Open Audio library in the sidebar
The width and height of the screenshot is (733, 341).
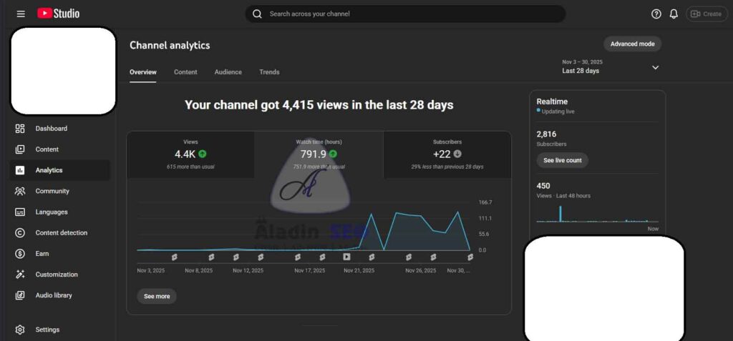pos(54,295)
